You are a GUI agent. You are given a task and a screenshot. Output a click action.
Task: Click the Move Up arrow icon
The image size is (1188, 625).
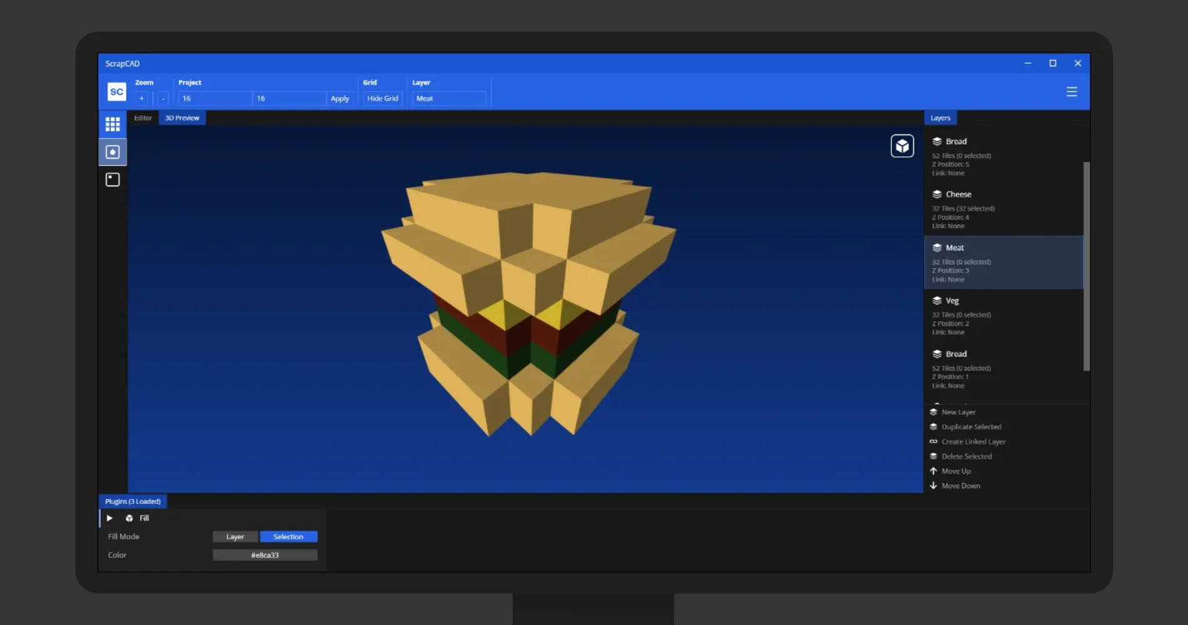click(934, 471)
